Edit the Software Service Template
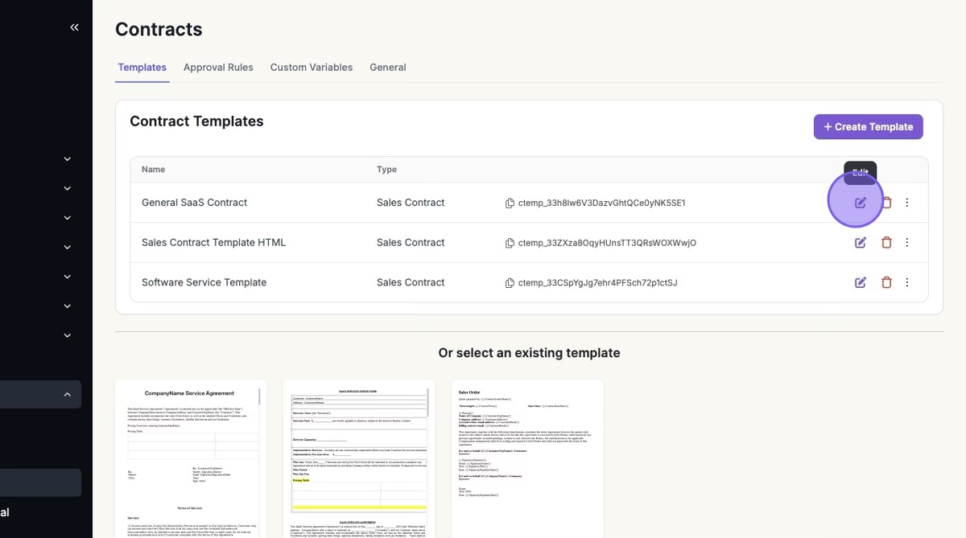This screenshot has height=538, width=966. (860, 282)
